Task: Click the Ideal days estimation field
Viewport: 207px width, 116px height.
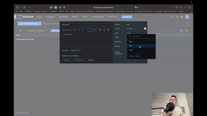Action: point(76,50)
